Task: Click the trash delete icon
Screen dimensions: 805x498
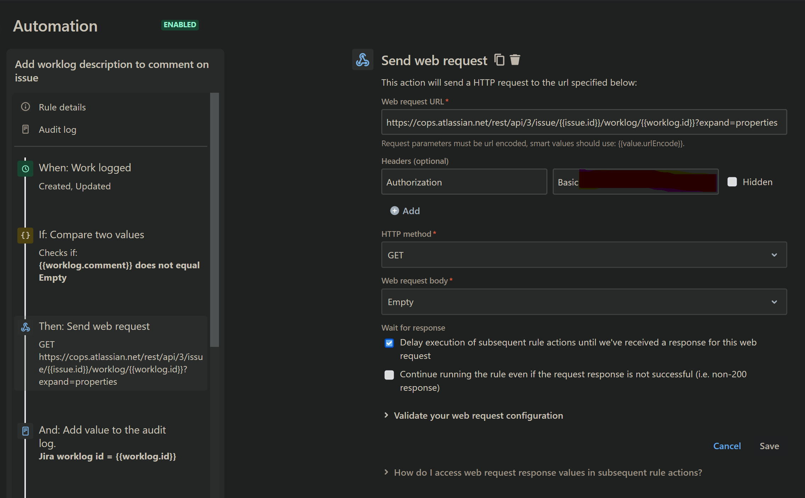Action: (x=515, y=60)
